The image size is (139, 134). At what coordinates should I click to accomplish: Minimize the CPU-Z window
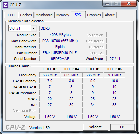tap(107, 4)
